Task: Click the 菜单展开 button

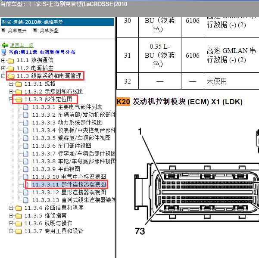Action: (17, 31)
